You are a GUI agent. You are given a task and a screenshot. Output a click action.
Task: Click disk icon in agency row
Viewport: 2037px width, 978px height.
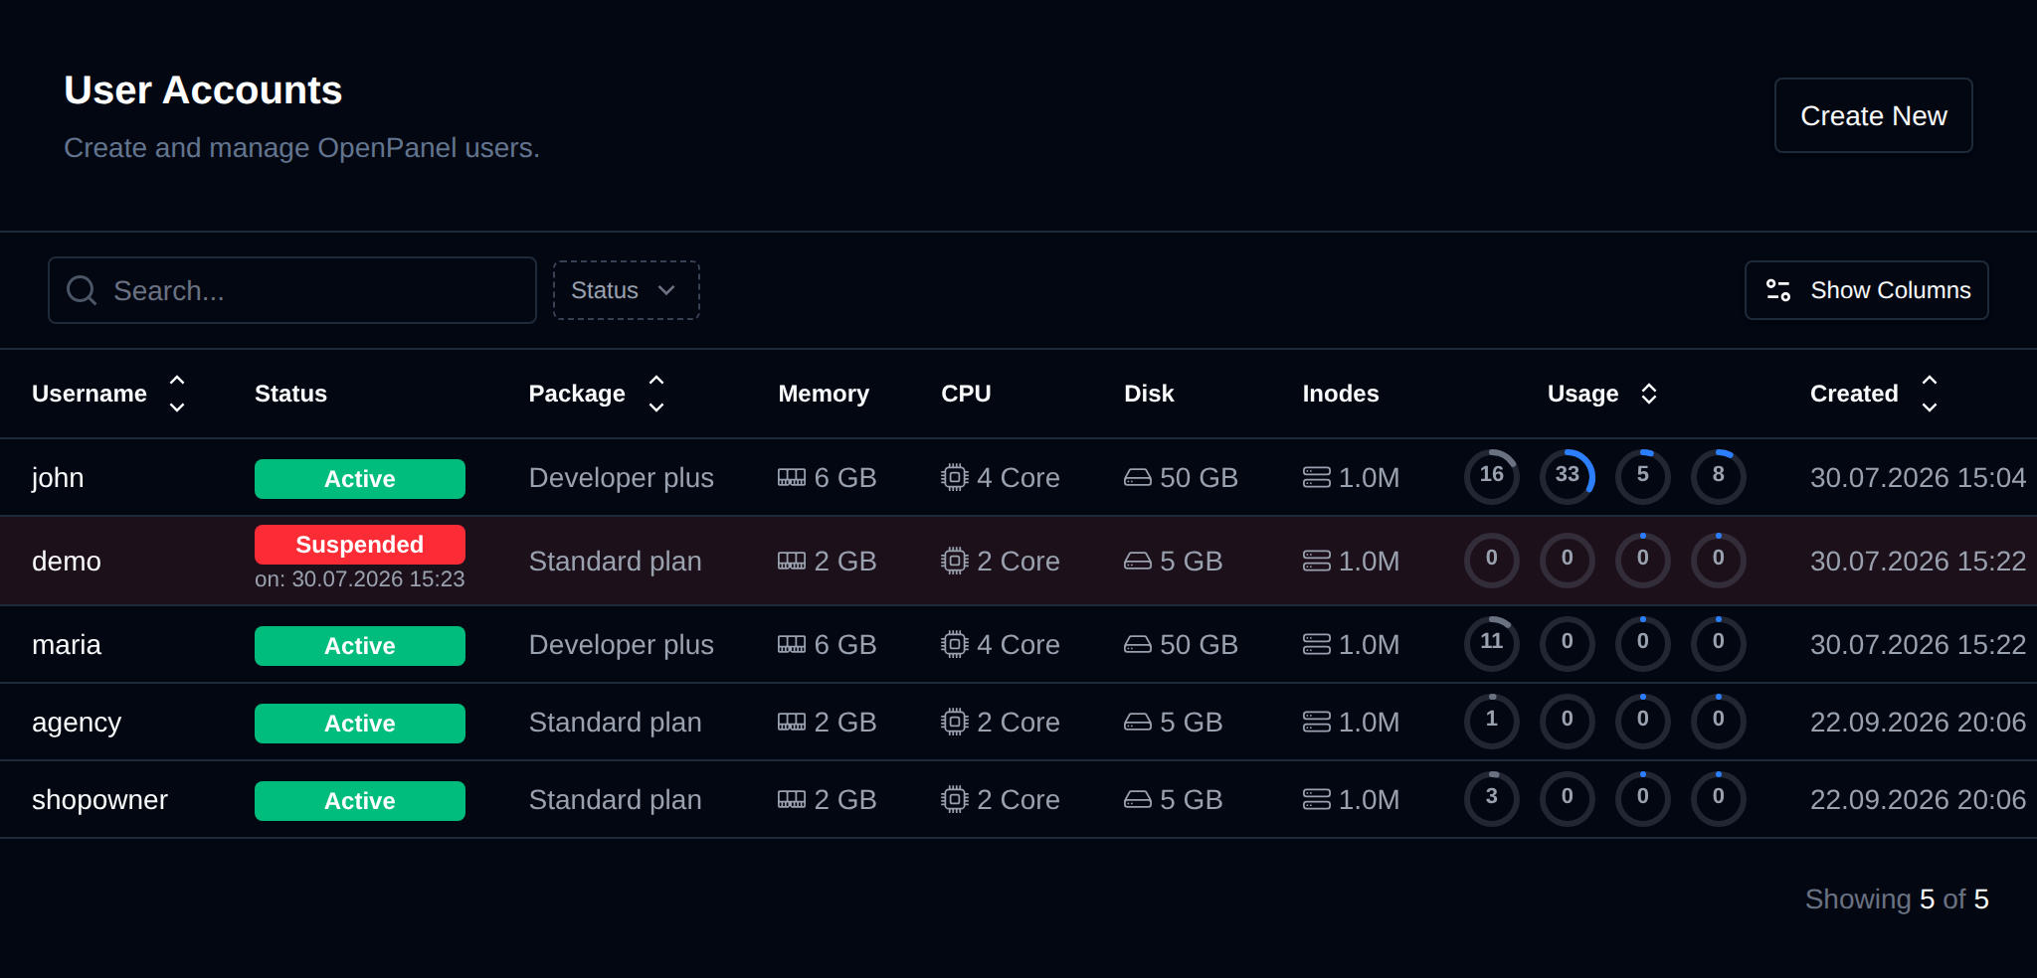click(x=1138, y=723)
